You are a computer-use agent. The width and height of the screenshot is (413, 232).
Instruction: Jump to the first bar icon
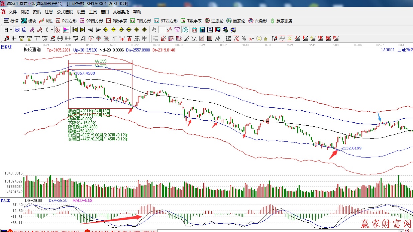point(75,30)
